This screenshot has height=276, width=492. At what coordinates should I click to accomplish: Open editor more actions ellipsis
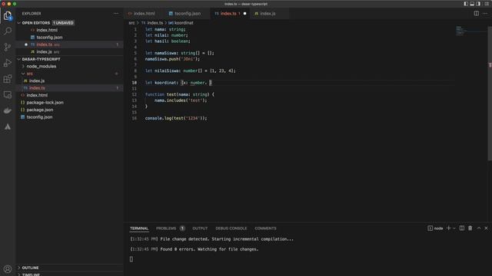pos(485,14)
